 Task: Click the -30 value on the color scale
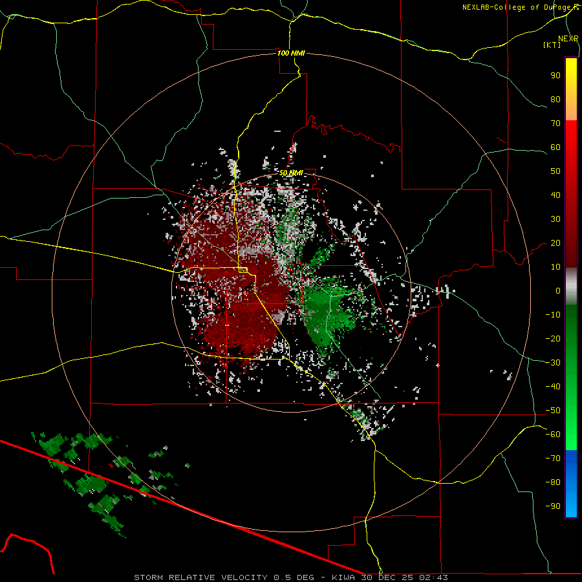pyautogui.click(x=553, y=363)
